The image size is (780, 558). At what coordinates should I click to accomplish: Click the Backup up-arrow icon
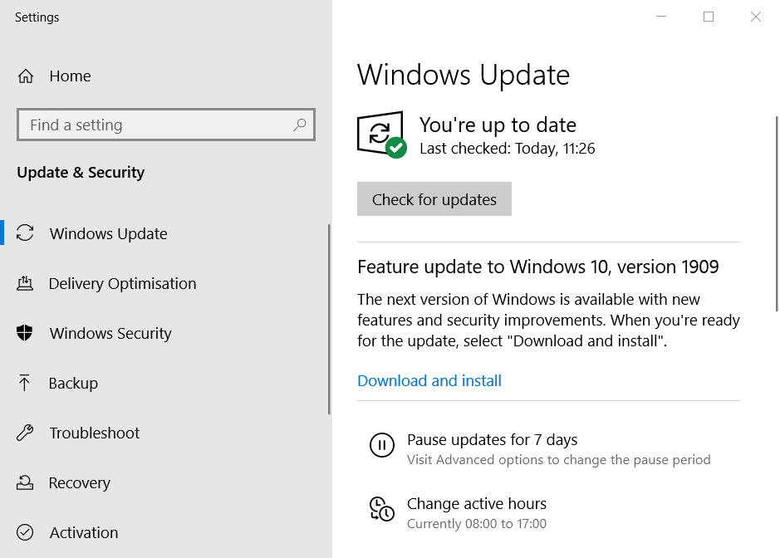click(27, 383)
